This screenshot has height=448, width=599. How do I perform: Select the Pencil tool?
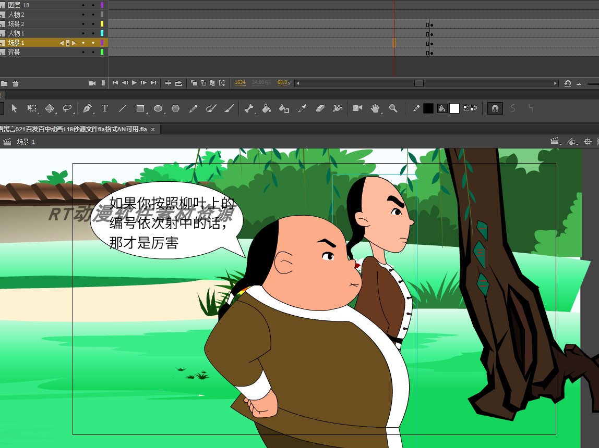click(x=193, y=108)
